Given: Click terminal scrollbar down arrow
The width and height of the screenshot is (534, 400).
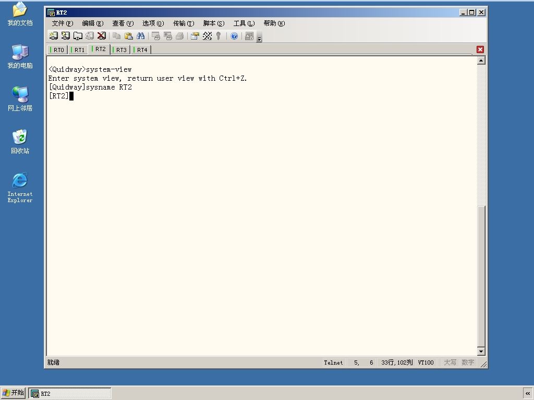Looking at the screenshot, I should click(x=481, y=352).
